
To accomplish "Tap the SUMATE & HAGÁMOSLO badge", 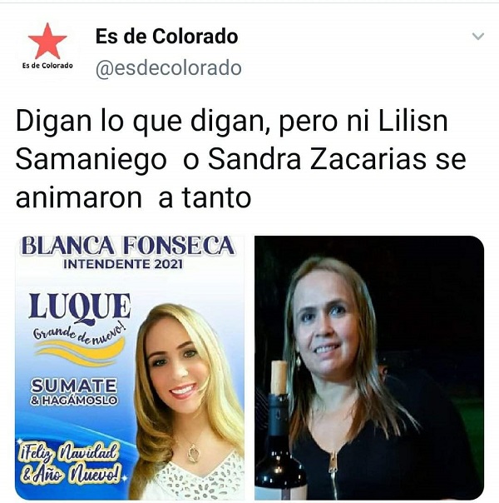I will click(74, 392).
